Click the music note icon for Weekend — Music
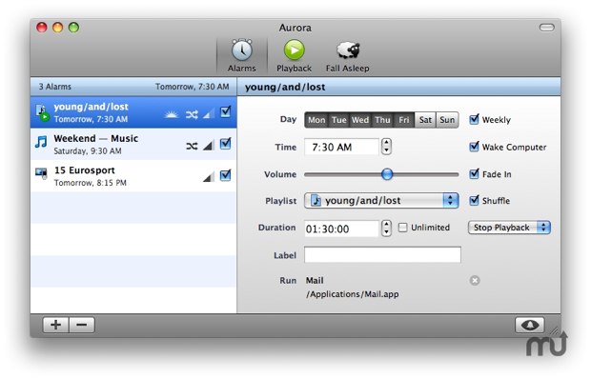 coord(41,142)
